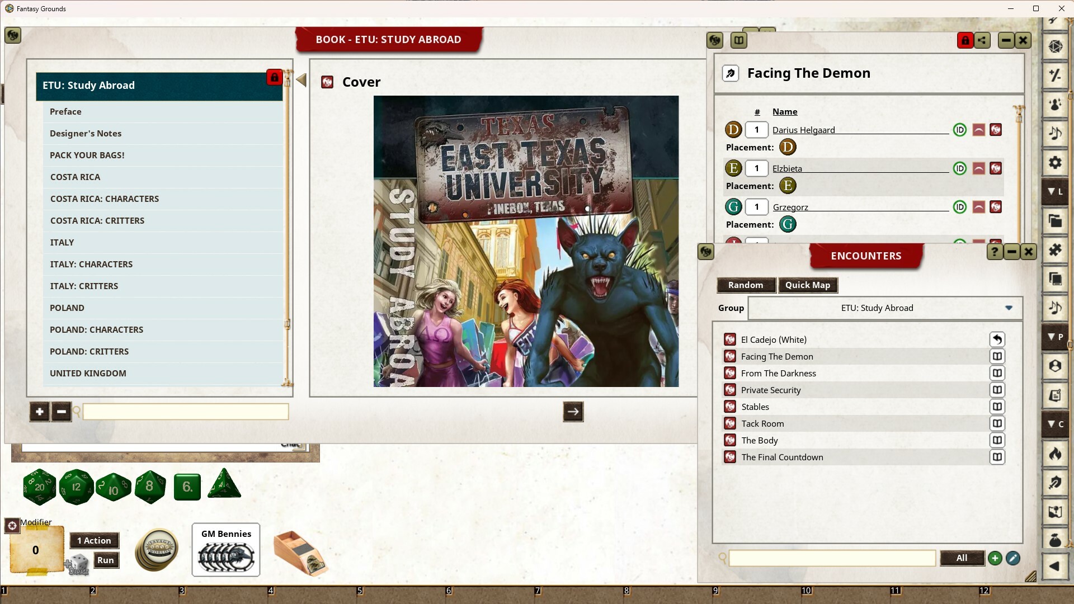Collapse the L section in the right sidebar
This screenshot has width=1074, height=604.
point(1056,192)
